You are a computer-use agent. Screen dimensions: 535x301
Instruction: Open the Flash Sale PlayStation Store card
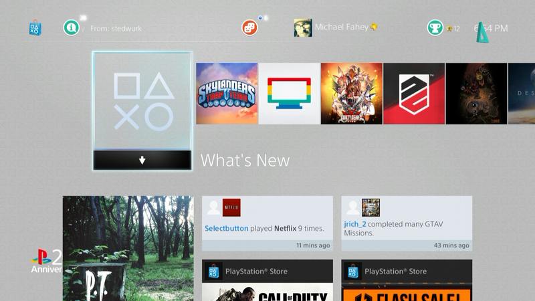click(x=407, y=280)
